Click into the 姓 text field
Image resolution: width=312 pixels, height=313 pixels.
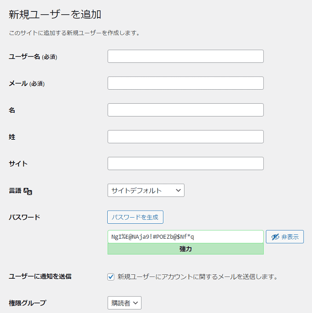[x=185, y=137]
